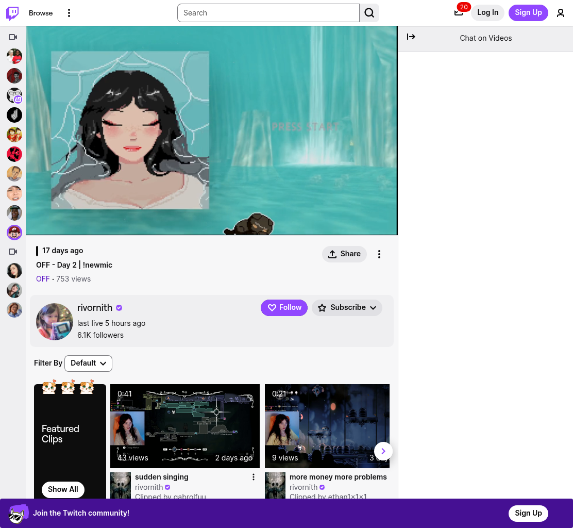
Task: Show next featured clips with arrow
Action: (383, 451)
